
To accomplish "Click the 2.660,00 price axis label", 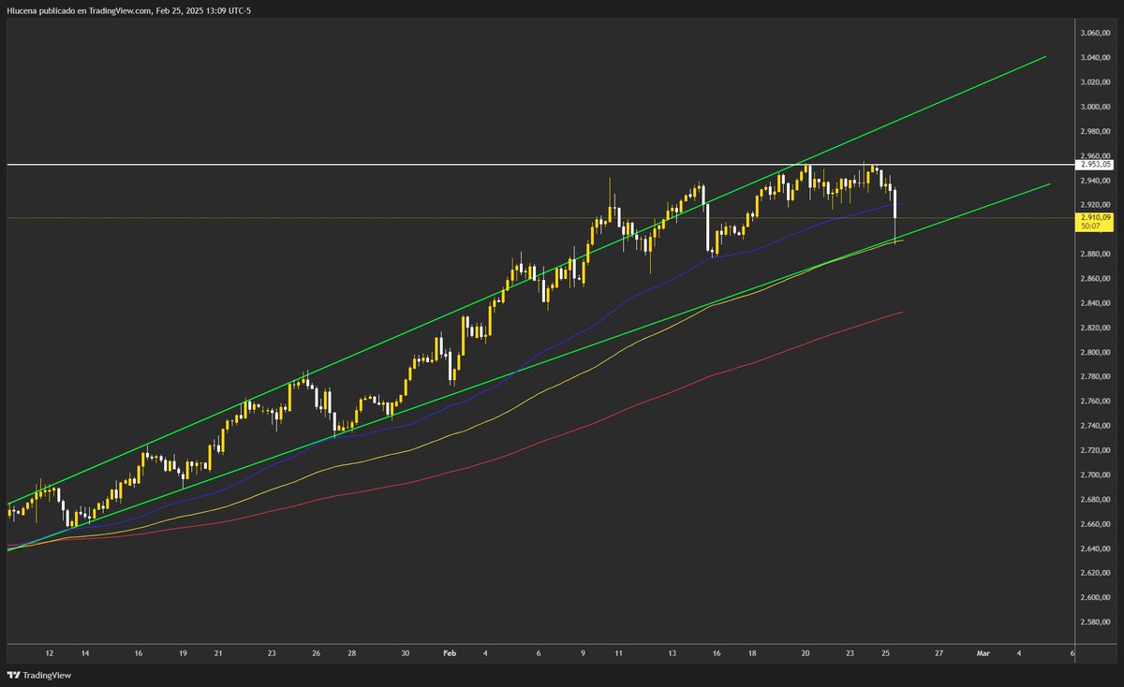I will (x=1094, y=523).
